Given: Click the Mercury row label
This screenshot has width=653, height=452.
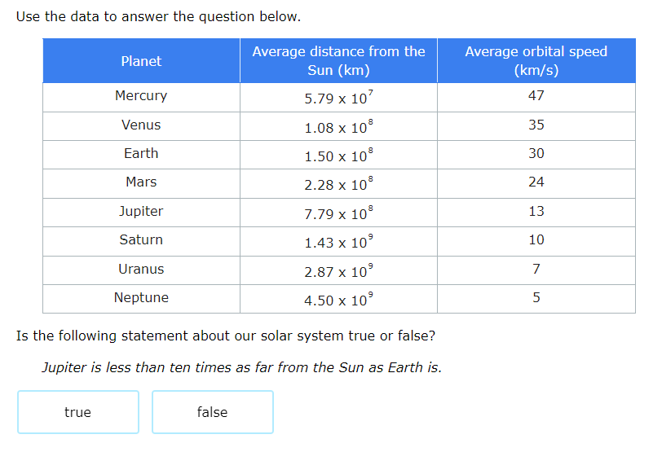Looking at the screenshot, I should tap(141, 96).
